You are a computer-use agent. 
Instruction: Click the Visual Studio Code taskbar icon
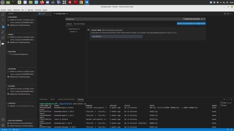point(87,3)
